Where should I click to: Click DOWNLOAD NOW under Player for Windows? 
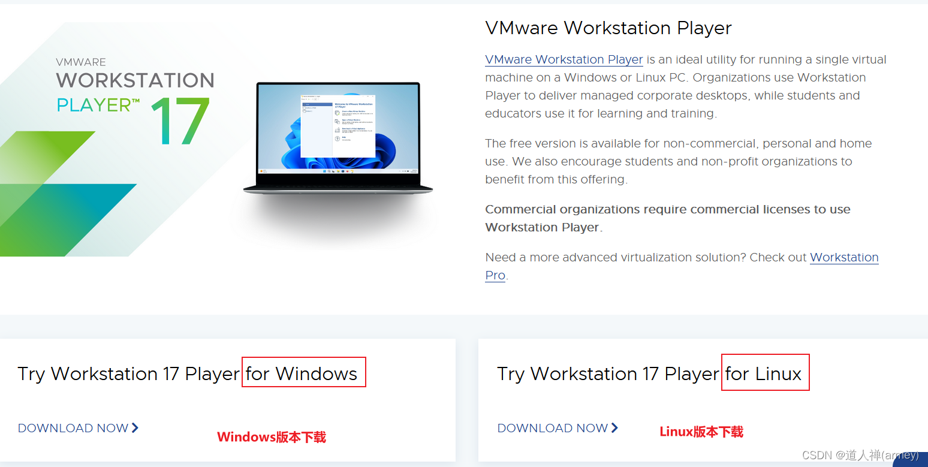tap(73, 428)
